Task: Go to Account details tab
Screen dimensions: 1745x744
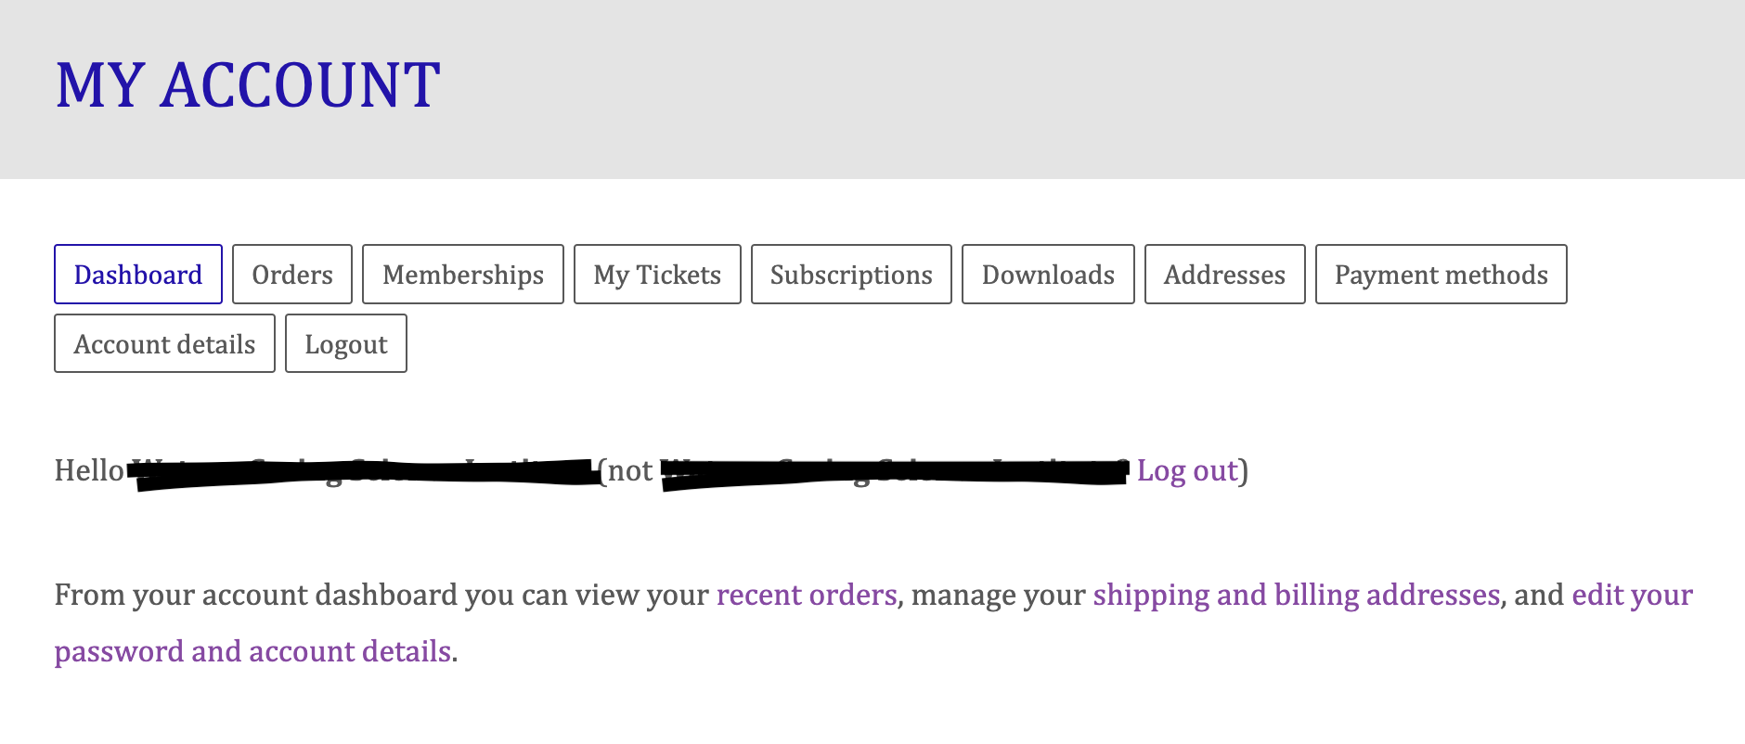Action: (x=164, y=344)
